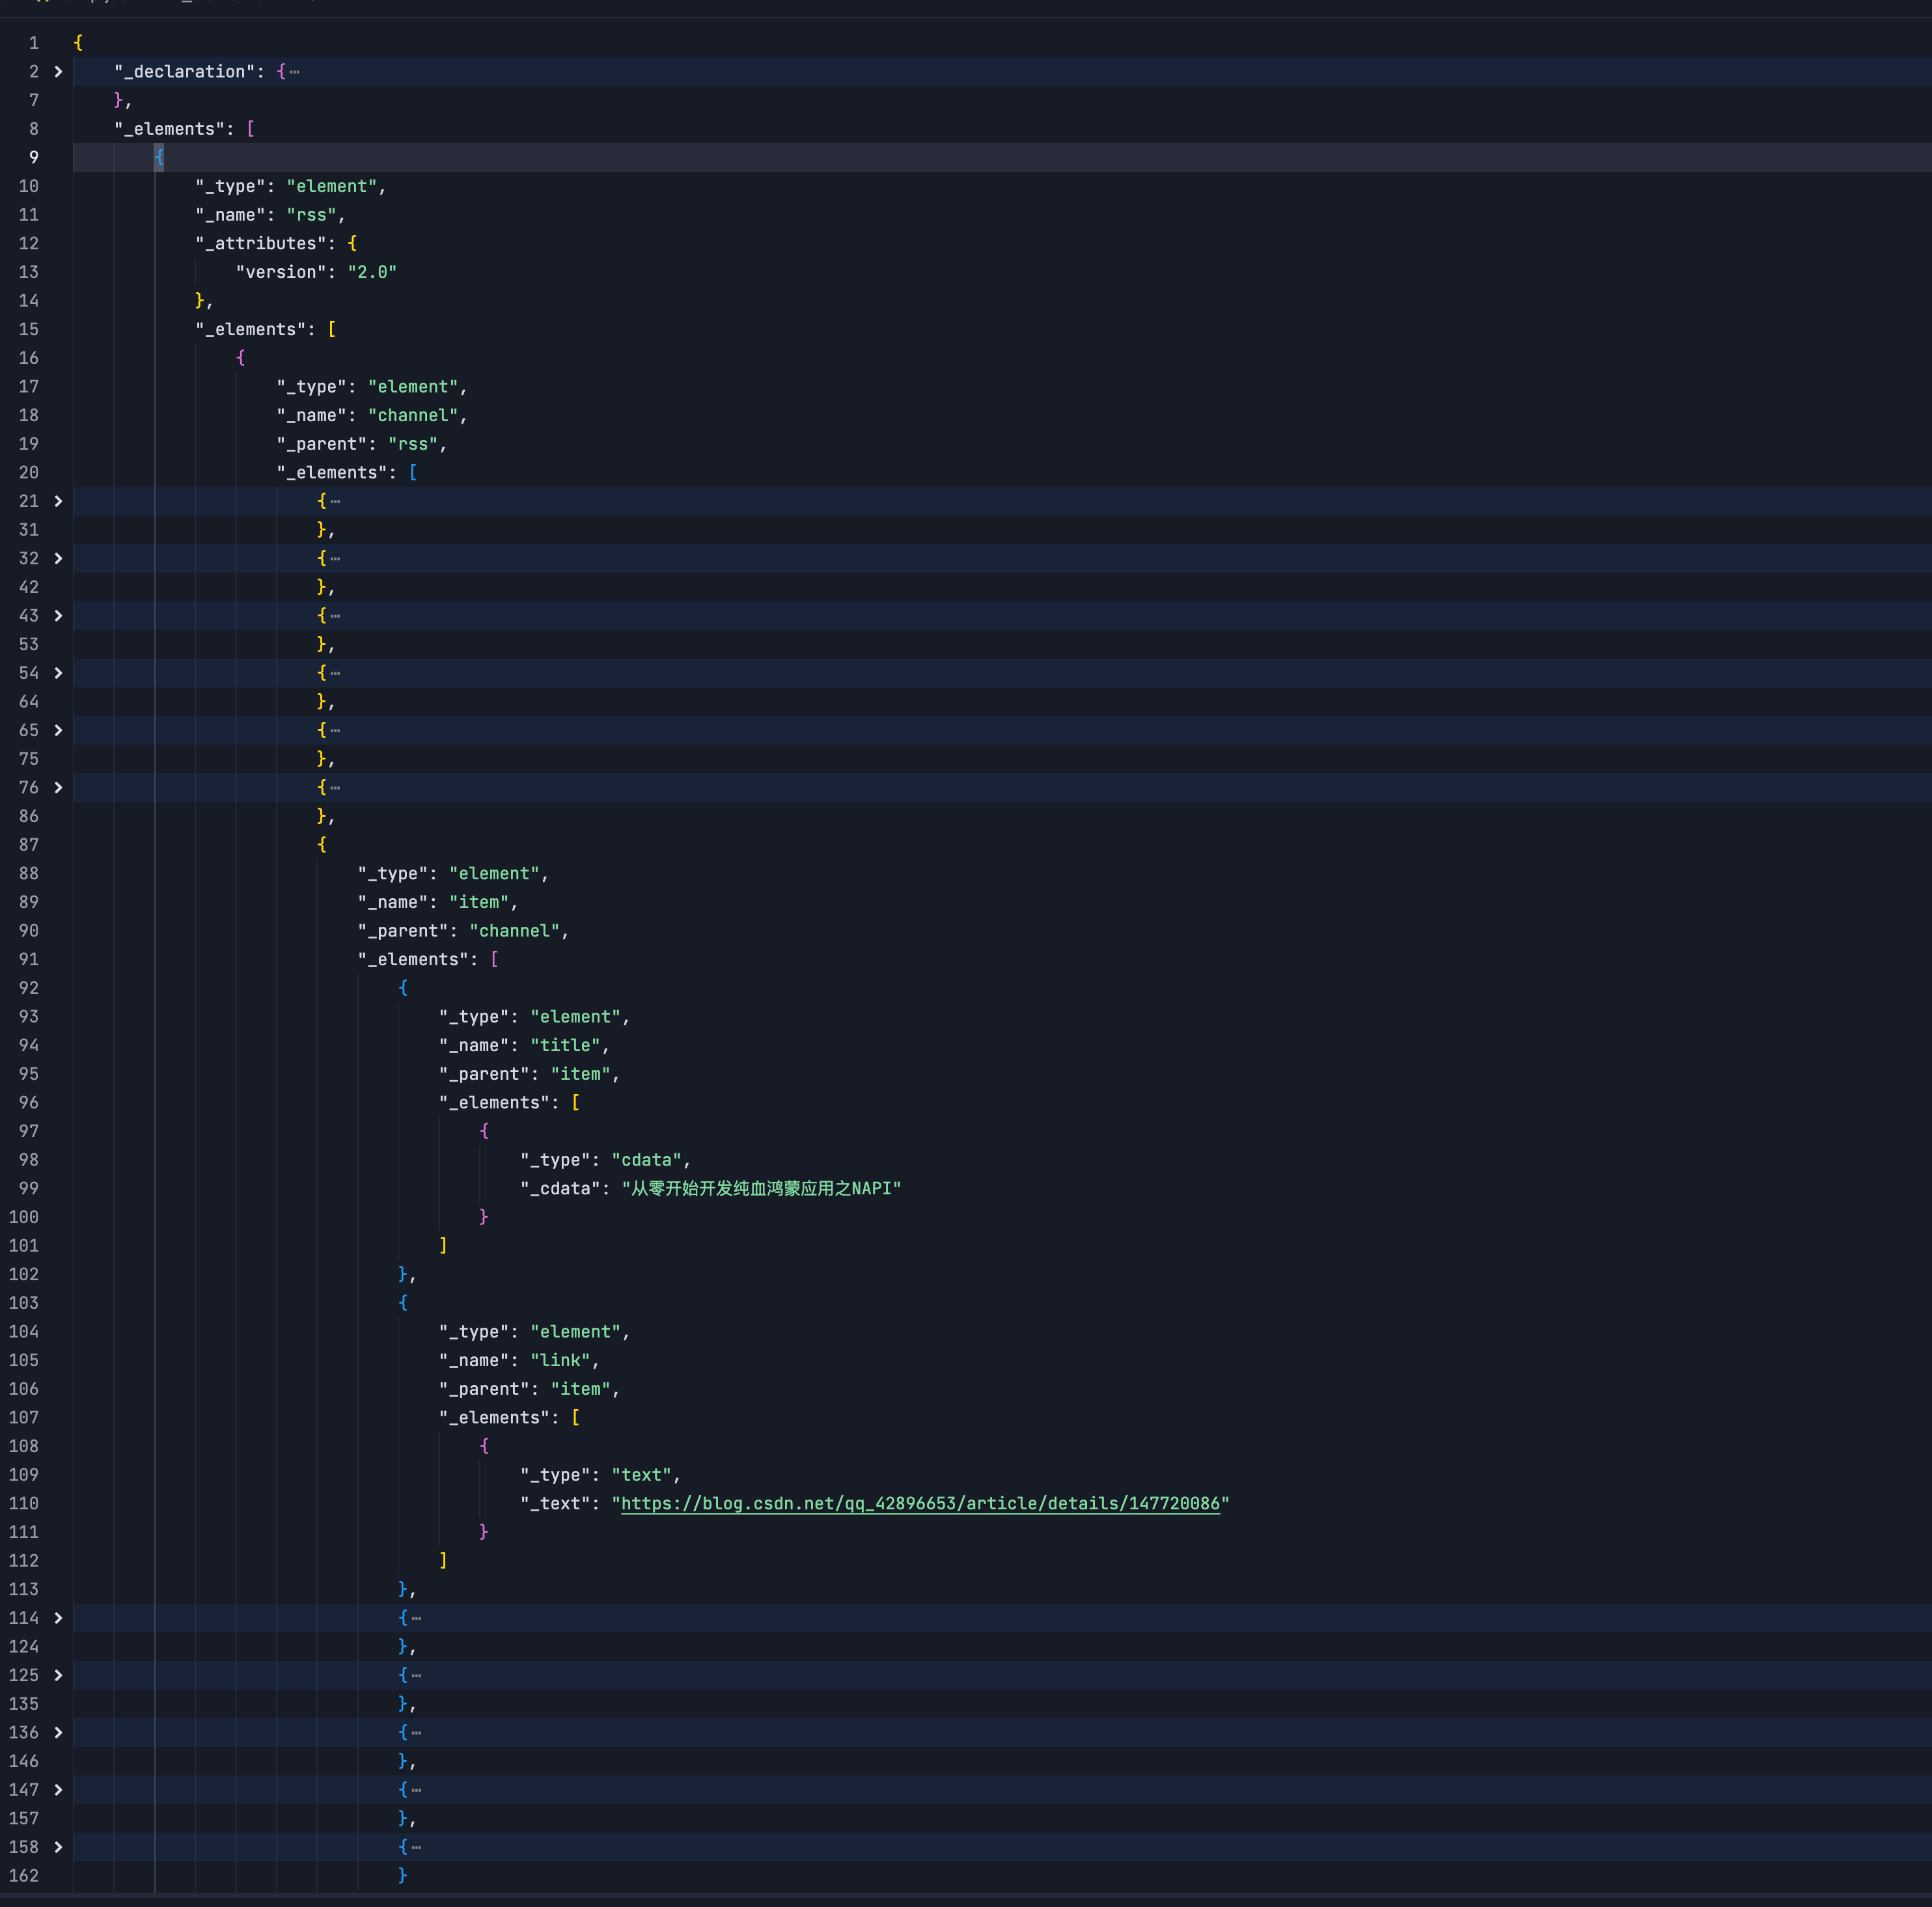Click the fold chevron beside line 54

(58, 673)
